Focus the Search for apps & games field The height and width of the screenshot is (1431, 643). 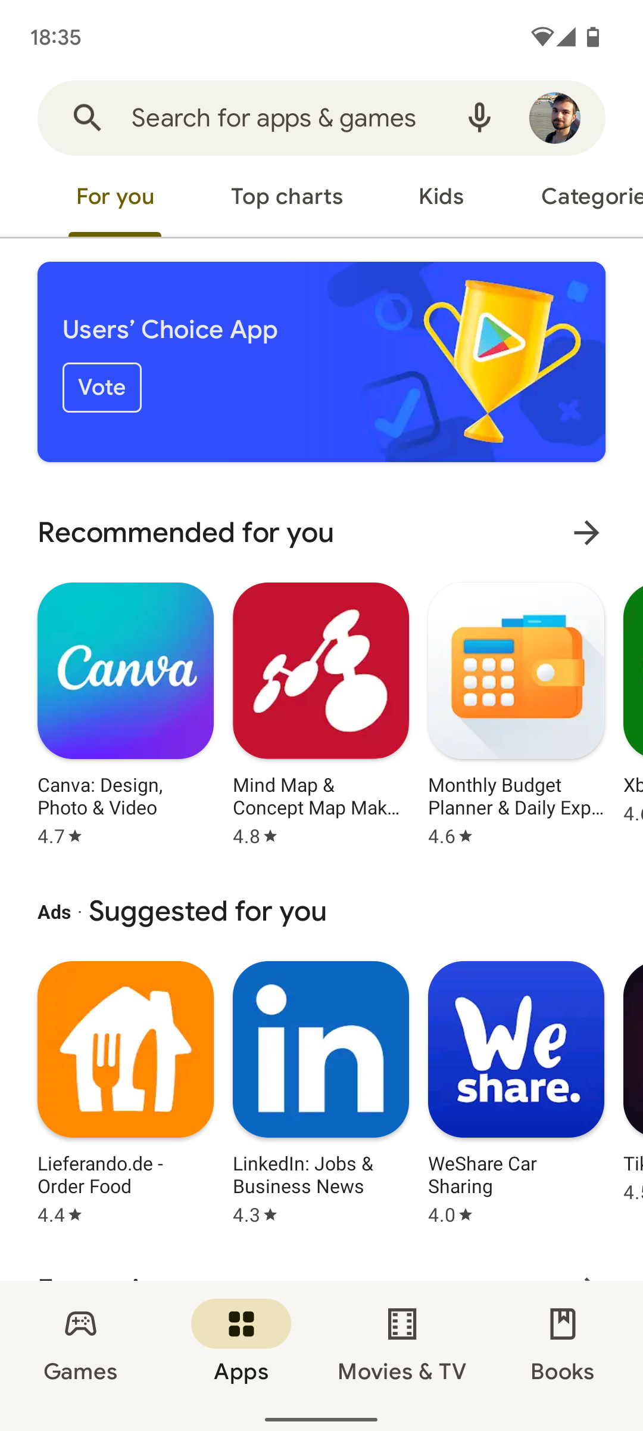(274, 118)
